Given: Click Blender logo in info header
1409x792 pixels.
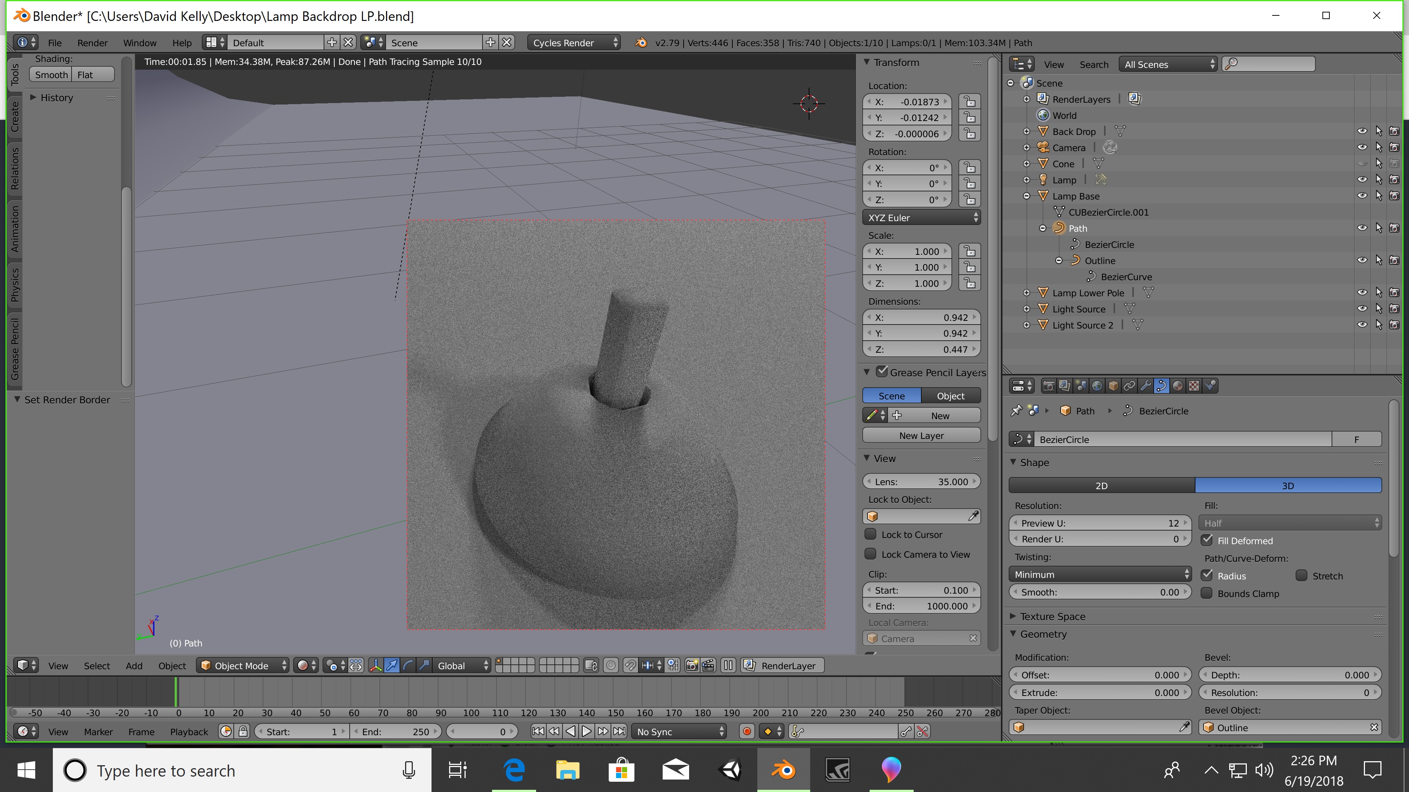Looking at the screenshot, I should pyautogui.click(x=641, y=43).
